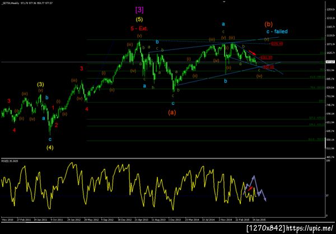336x234 pixels.
Task: Click the '21 Apr 2013' date label
Action: 142,220
